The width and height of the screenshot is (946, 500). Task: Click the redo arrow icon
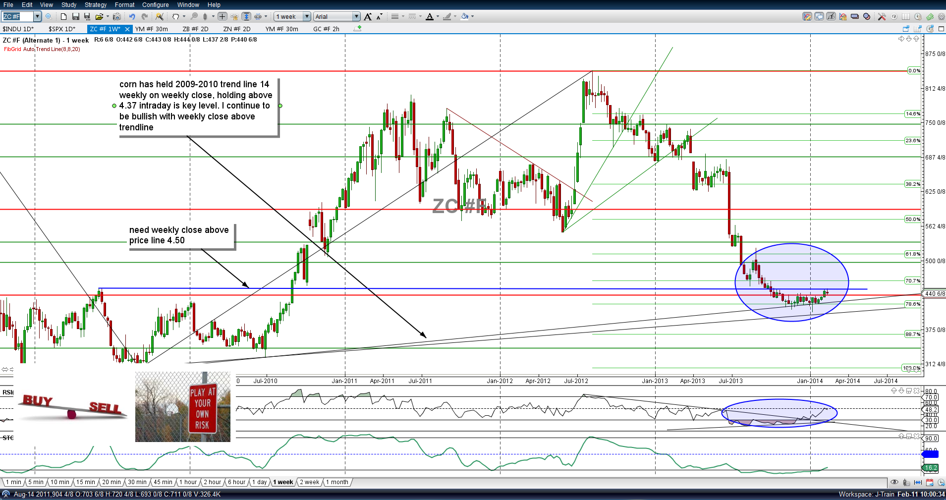click(x=144, y=16)
